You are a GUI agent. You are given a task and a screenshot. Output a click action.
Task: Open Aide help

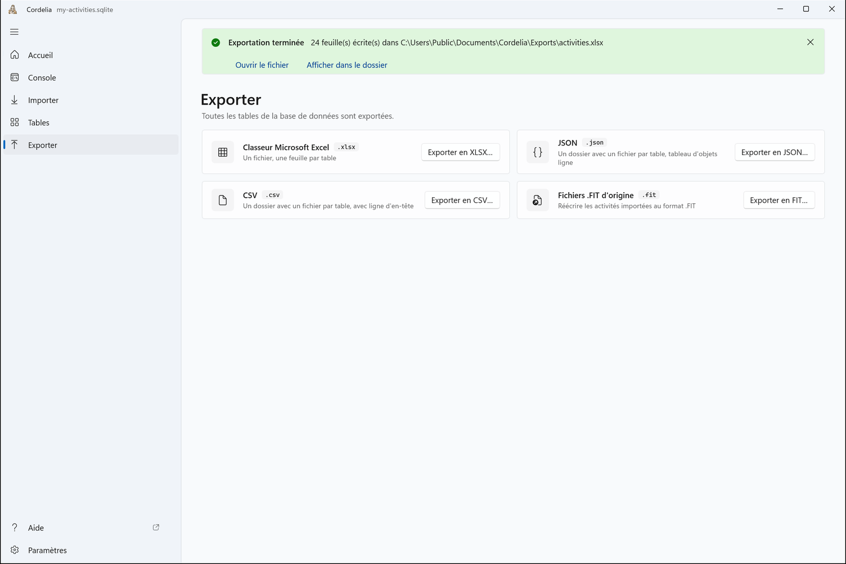pyautogui.click(x=91, y=527)
